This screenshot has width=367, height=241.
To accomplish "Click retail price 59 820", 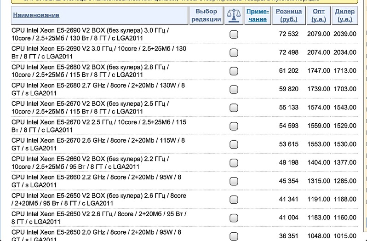I will (x=289, y=89).
